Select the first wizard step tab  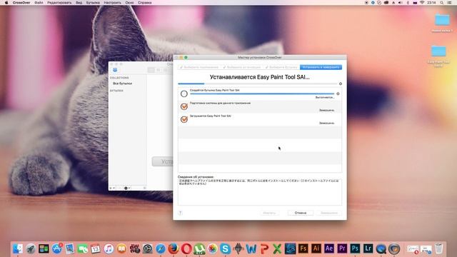tap(199, 67)
